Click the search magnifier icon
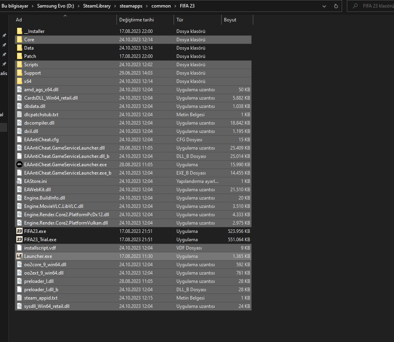The image size is (394, 342). point(355,6)
